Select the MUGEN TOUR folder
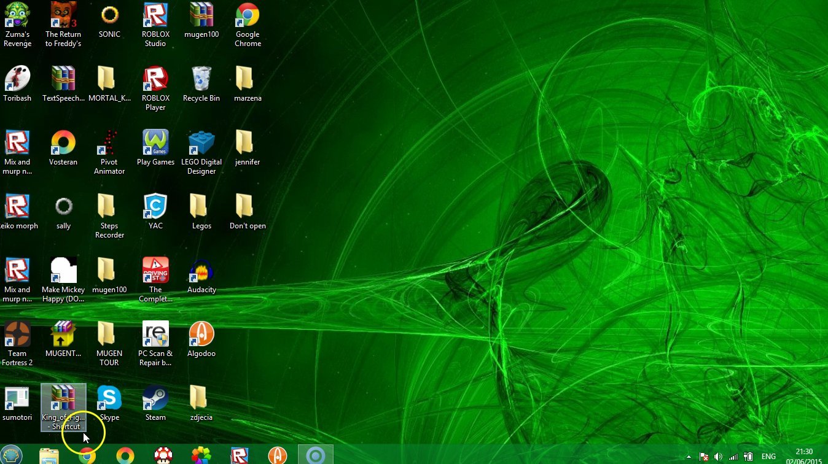The width and height of the screenshot is (828, 464). pos(109,344)
